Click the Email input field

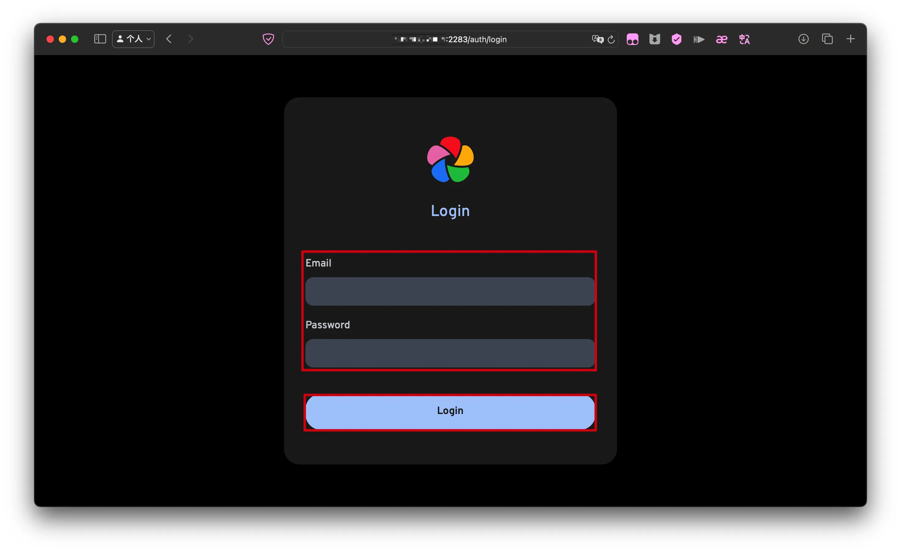click(450, 291)
